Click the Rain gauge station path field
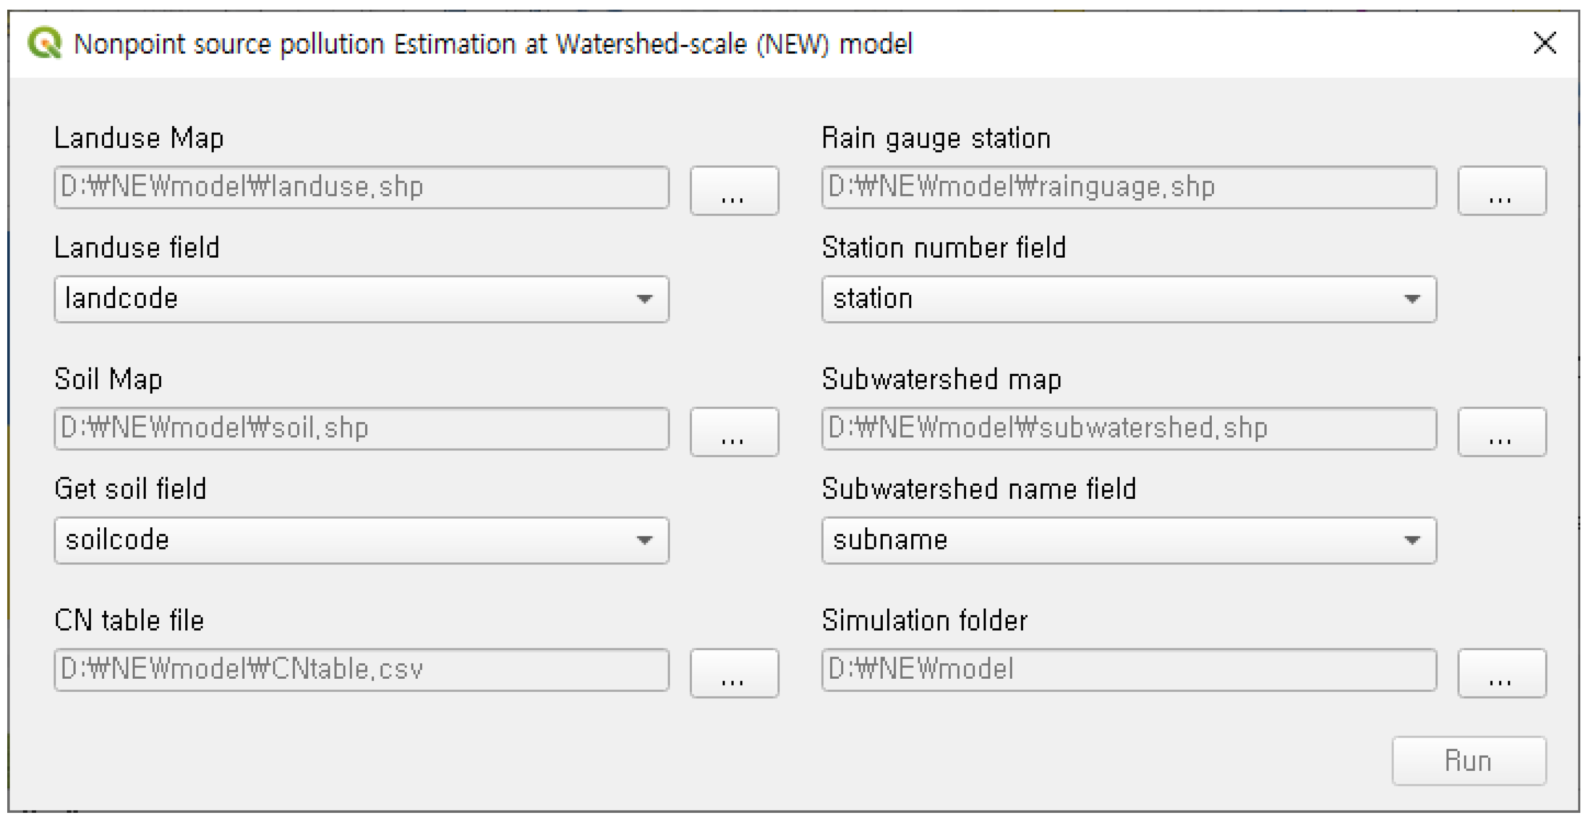1589x822 pixels. (1129, 187)
